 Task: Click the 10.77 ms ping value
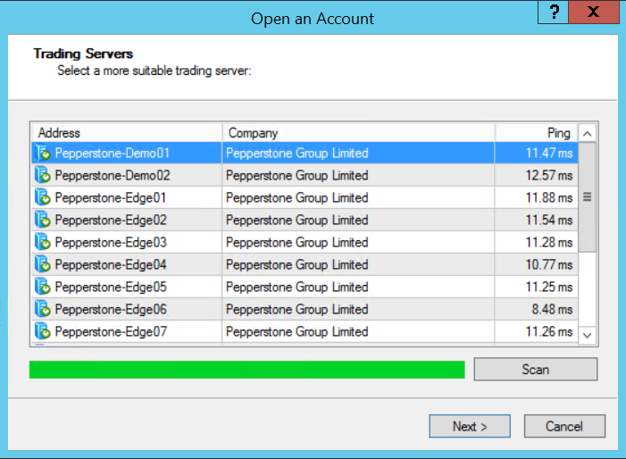[549, 265]
